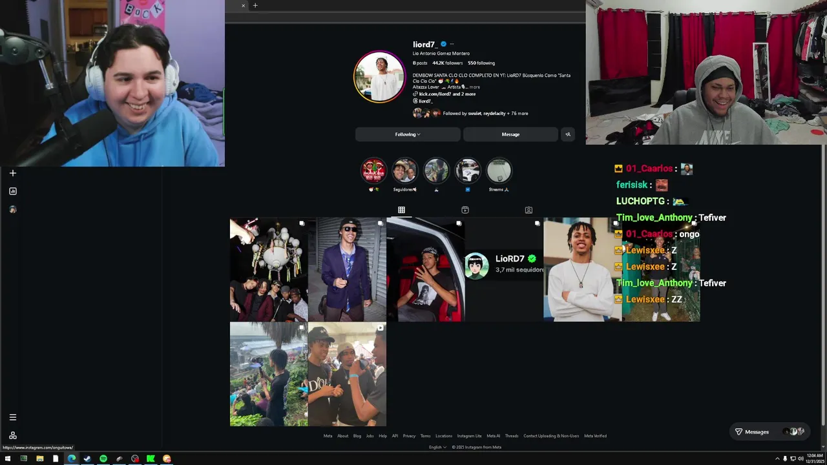Click the Meta Verified footer link
The width and height of the screenshot is (827, 465).
click(x=595, y=436)
